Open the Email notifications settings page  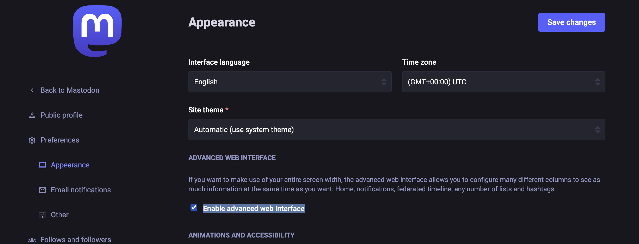click(x=81, y=190)
